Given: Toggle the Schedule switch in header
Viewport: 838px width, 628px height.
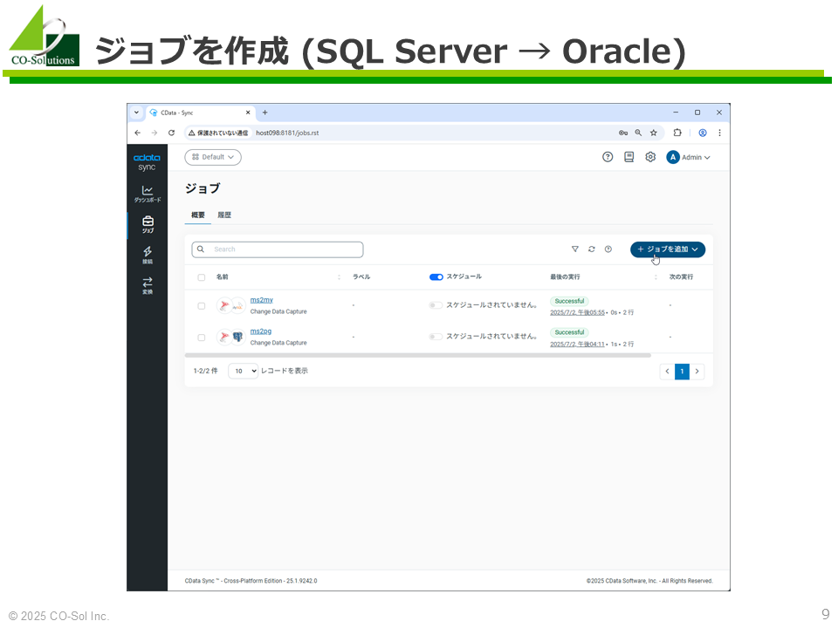Looking at the screenshot, I should tap(436, 276).
